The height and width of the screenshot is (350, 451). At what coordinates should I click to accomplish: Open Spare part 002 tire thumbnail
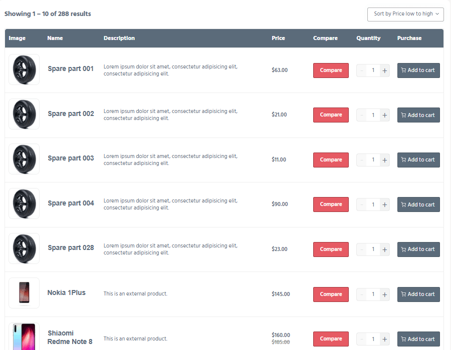click(24, 114)
